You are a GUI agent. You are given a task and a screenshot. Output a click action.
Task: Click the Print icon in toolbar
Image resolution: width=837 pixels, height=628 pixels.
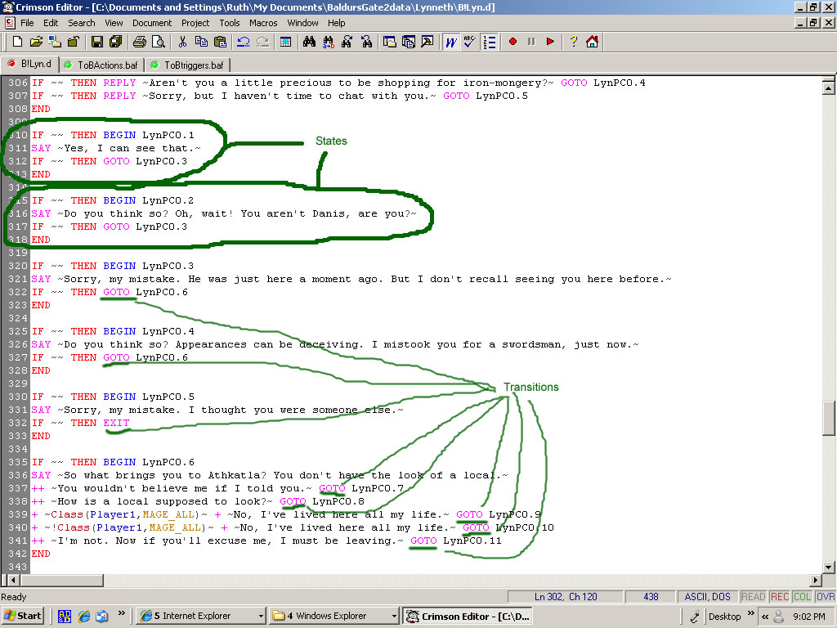140,42
